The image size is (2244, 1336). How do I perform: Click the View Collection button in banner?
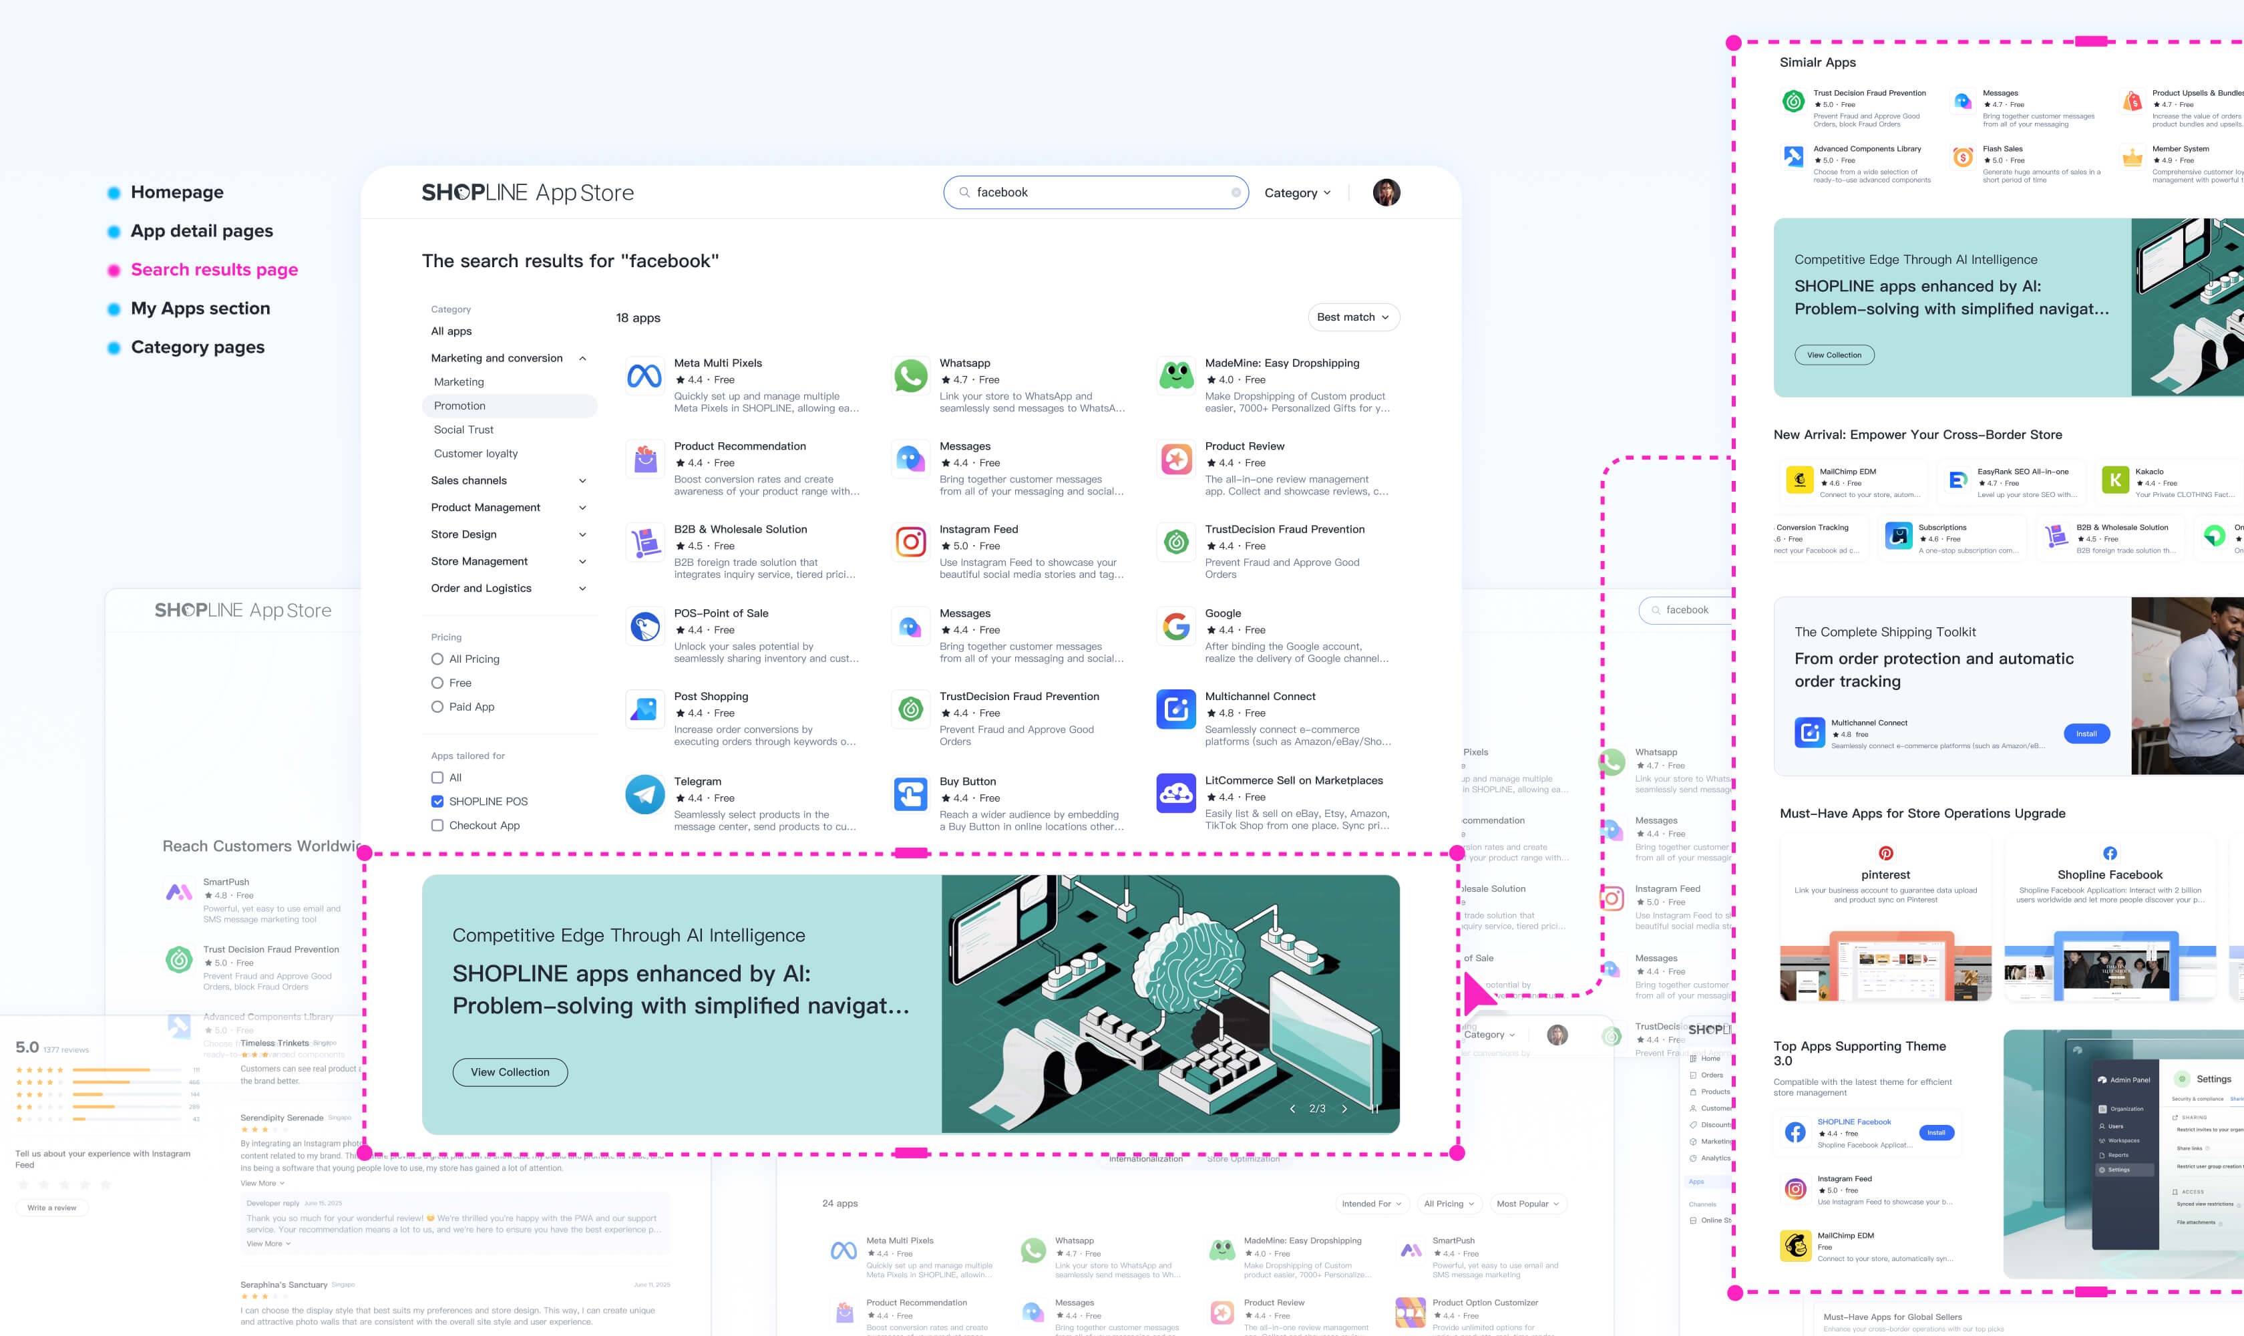point(510,1072)
